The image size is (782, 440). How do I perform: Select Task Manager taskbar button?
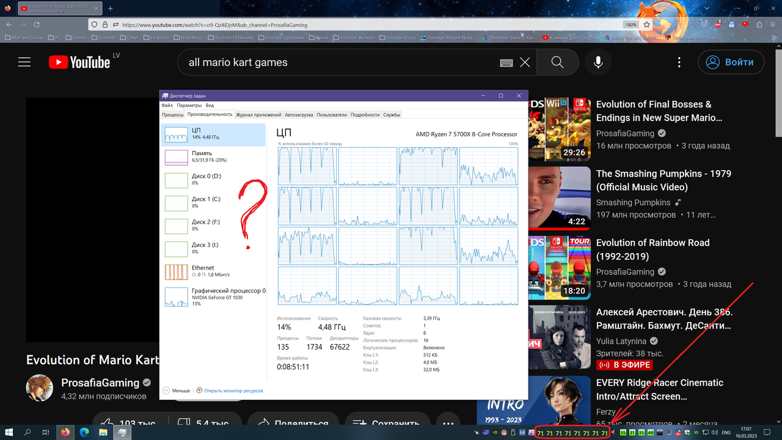pyautogui.click(x=122, y=433)
